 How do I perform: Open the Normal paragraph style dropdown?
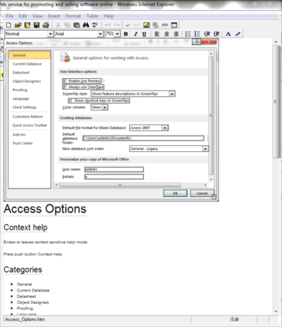50,34
